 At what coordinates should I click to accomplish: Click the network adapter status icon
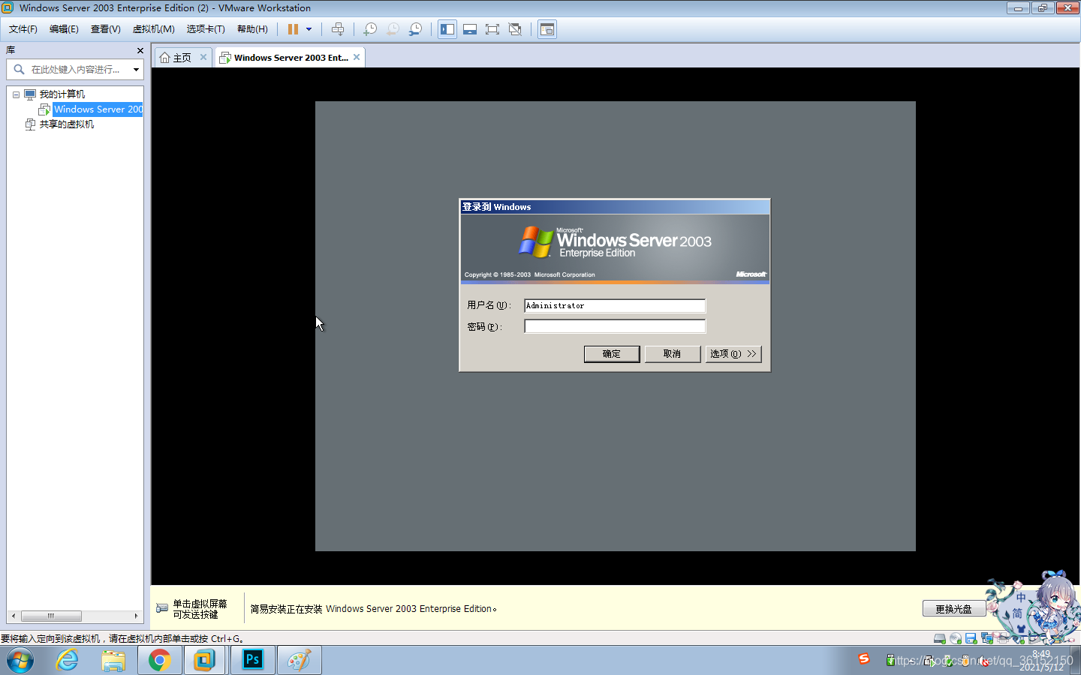[987, 639]
